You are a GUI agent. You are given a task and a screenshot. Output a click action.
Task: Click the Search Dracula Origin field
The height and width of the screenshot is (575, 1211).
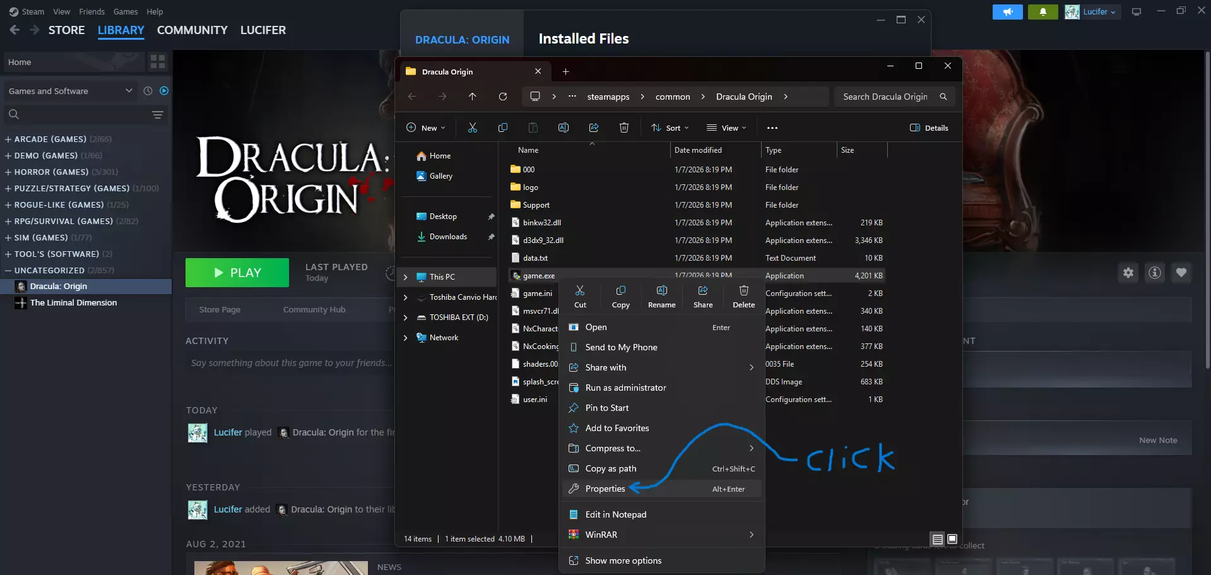[x=894, y=97]
